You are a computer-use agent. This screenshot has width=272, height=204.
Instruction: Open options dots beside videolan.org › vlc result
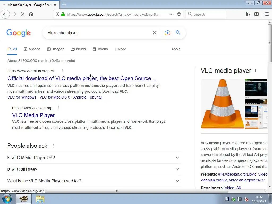coord(62,71)
